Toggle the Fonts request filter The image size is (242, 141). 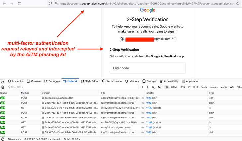pyautogui.click(x=204, y=87)
